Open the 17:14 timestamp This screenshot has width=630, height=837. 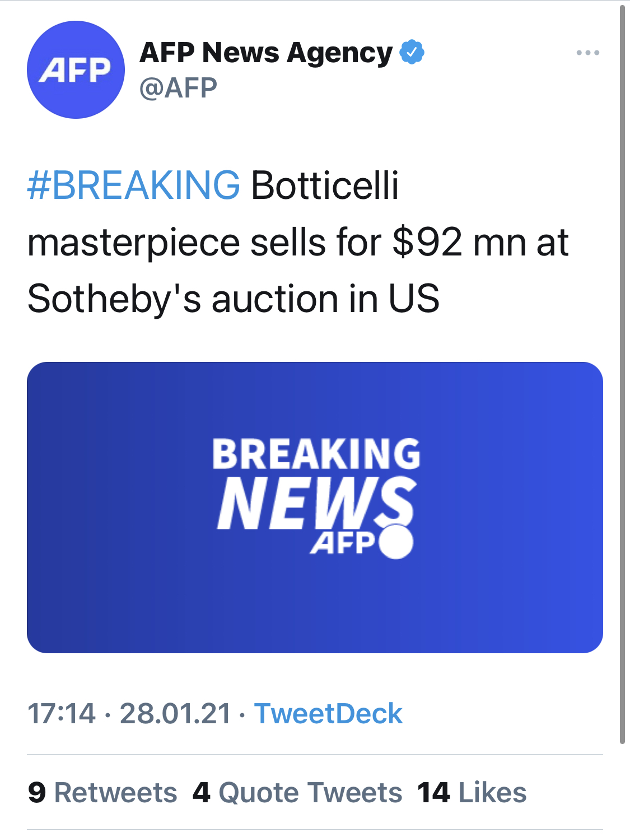(62, 713)
